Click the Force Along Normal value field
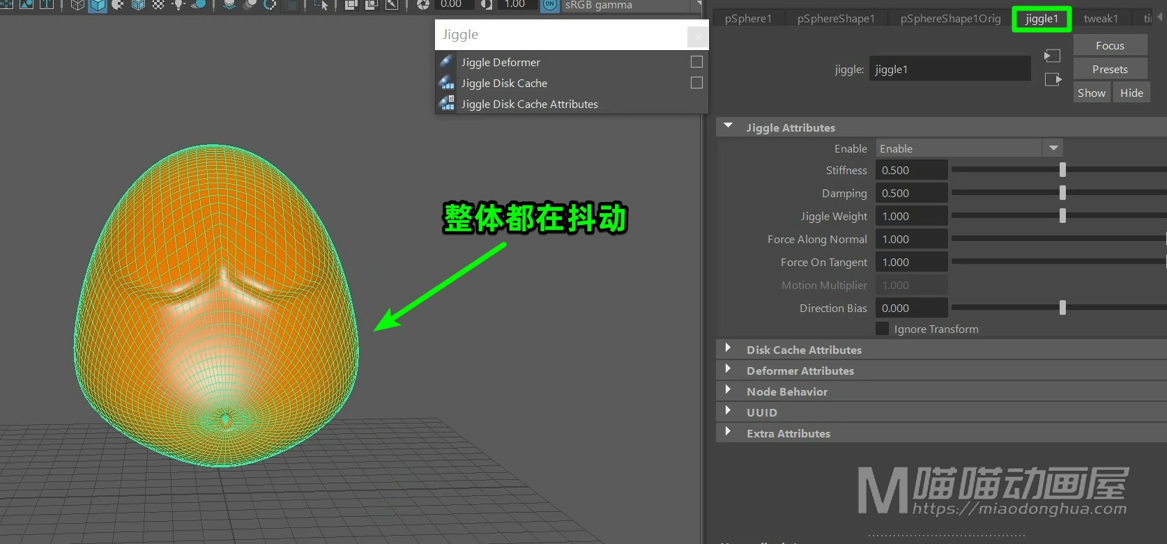The height and width of the screenshot is (544, 1167). coord(912,239)
